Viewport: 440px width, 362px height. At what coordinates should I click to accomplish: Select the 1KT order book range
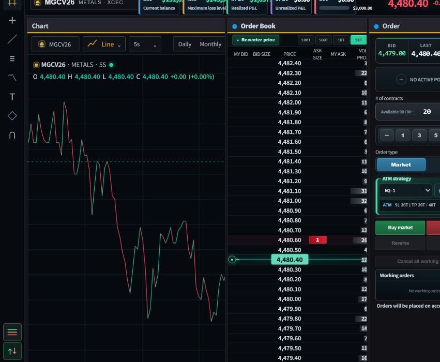pyautogui.click(x=341, y=40)
